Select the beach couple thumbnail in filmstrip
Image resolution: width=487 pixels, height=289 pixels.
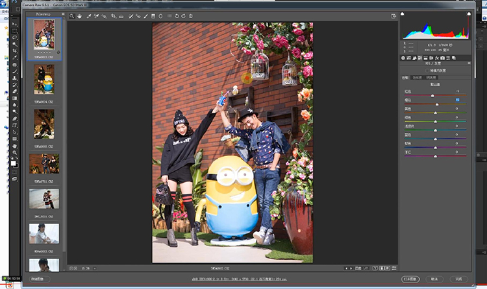point(44,199)
